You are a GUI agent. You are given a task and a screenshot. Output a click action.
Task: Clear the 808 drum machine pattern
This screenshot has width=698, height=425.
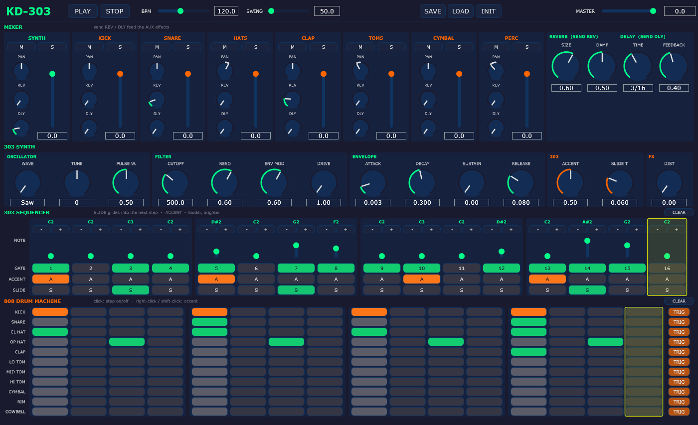click(679, 301)
